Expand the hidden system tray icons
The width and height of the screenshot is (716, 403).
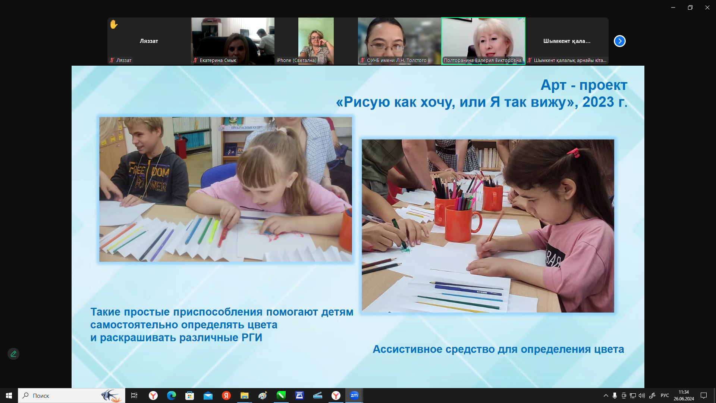click(606, 396)
